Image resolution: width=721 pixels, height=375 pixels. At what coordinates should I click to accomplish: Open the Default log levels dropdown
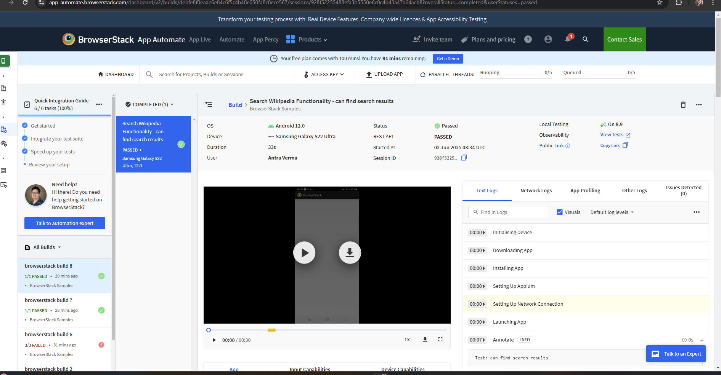coord(612,212)
